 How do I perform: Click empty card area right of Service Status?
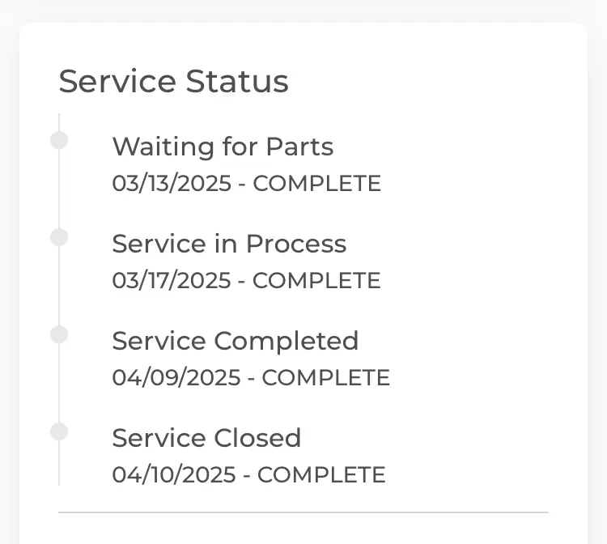tap(437, 82)
